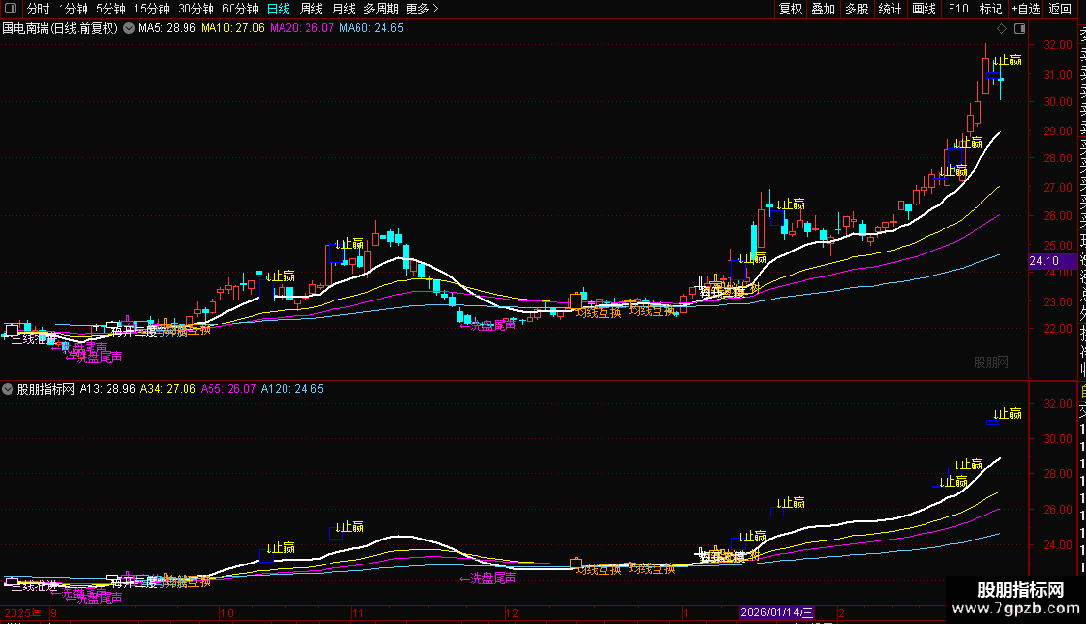The height and width of the screenshot is (624, 1086).
Task: Open the 多周期 multi-period view
Action: (381, 9)
